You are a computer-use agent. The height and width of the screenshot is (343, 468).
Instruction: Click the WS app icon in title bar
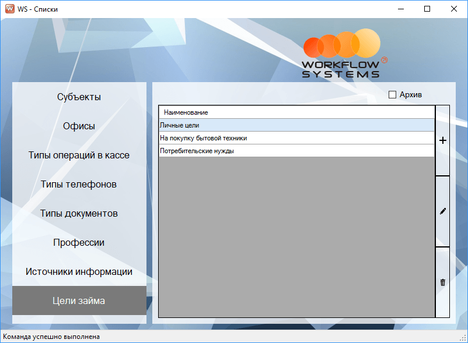click(x=10, y=9)
